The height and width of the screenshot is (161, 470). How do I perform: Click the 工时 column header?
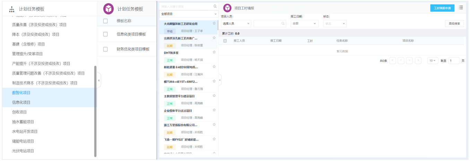pyautogui.click(x=310, y=41)
